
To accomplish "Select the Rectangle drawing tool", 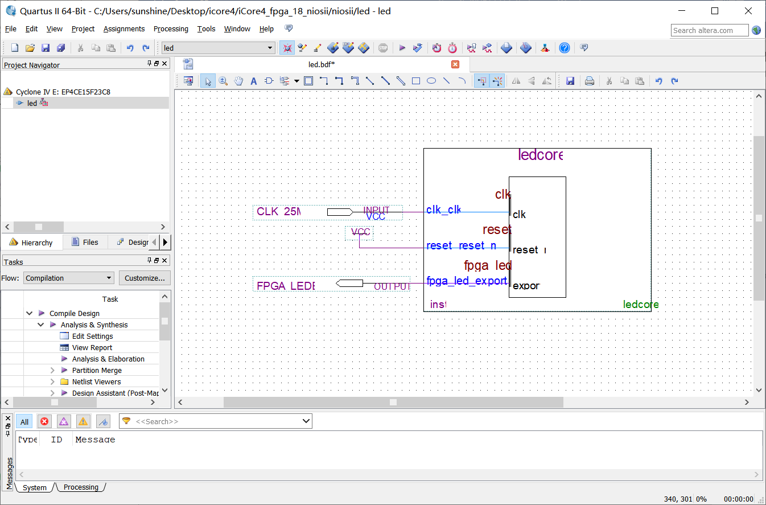I will click(416, 81).
